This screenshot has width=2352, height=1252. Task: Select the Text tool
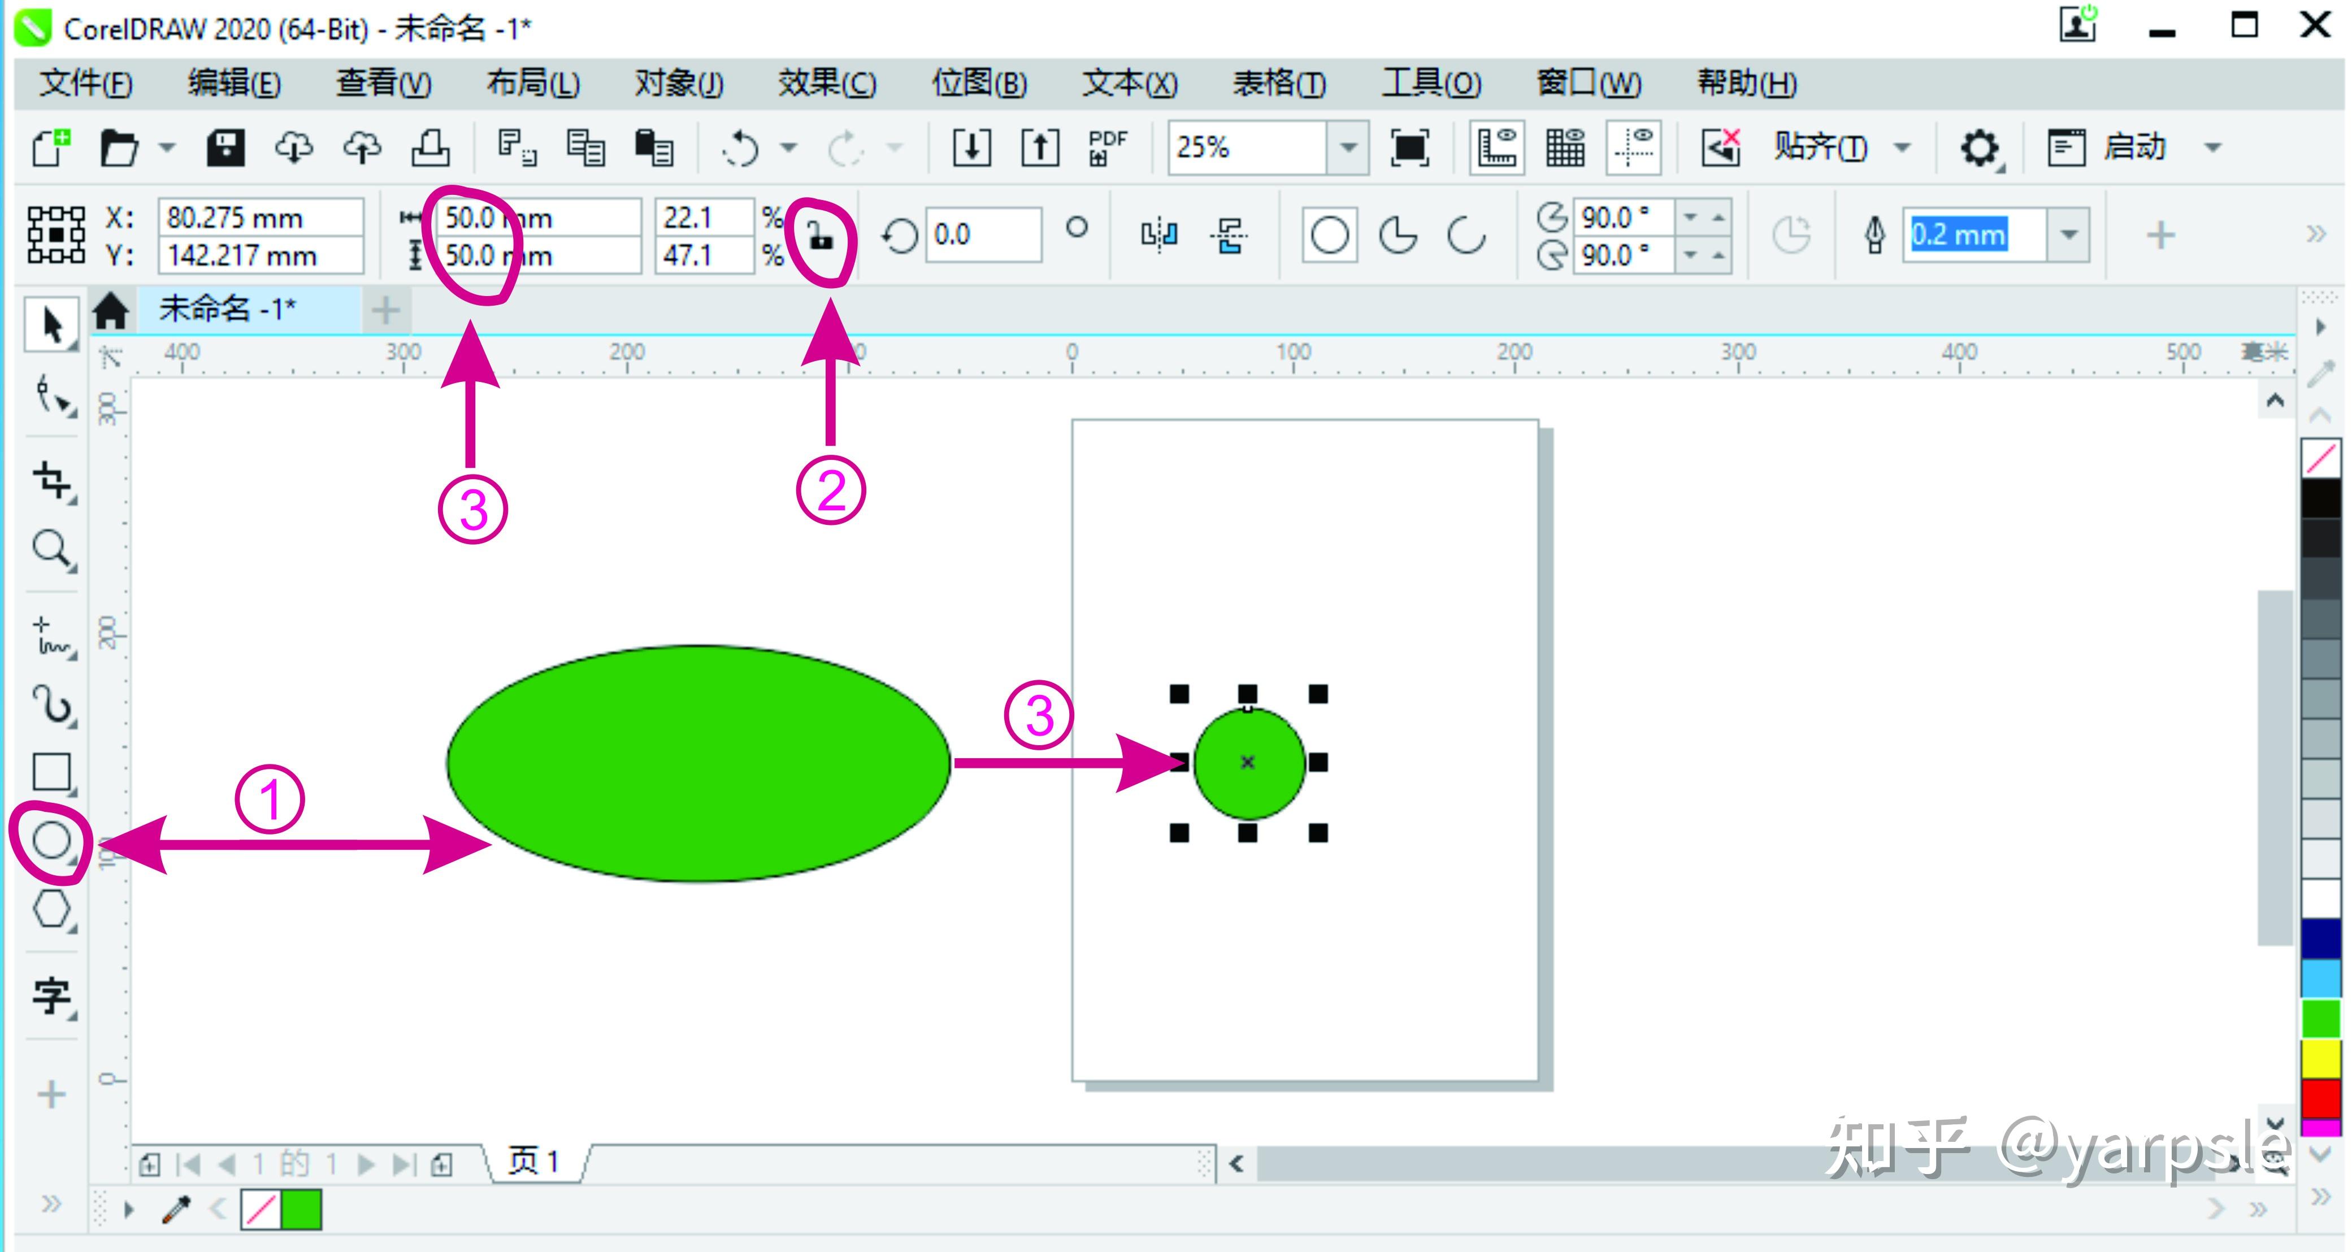52,995
